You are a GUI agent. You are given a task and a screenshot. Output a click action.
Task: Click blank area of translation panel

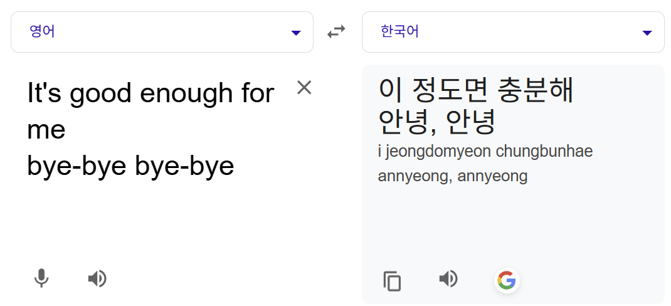coord(514,227)
